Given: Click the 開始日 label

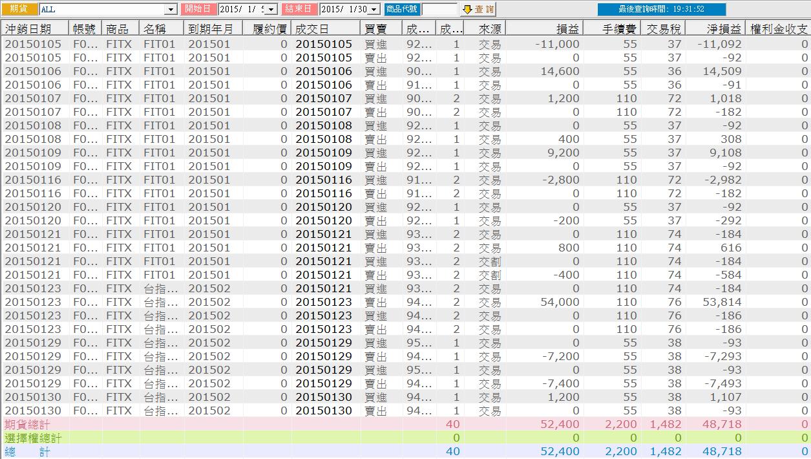Looking at the screenshot, I should click(198, 9).
